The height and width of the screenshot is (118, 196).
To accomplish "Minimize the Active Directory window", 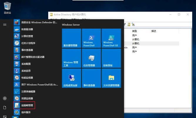I will click(170, 14).
